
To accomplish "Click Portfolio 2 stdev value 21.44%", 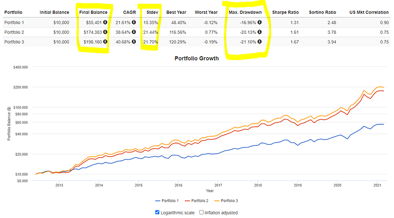I will 151,32.
